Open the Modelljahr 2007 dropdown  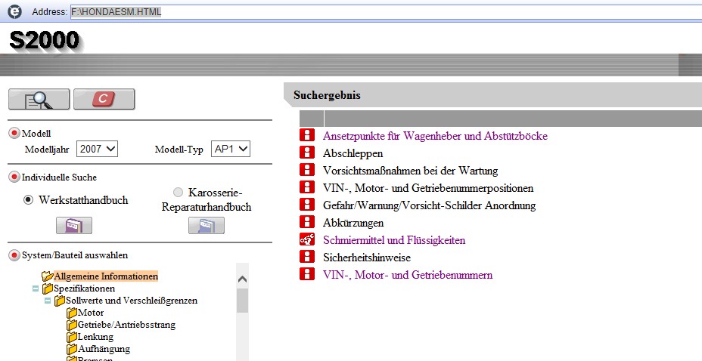97,150
